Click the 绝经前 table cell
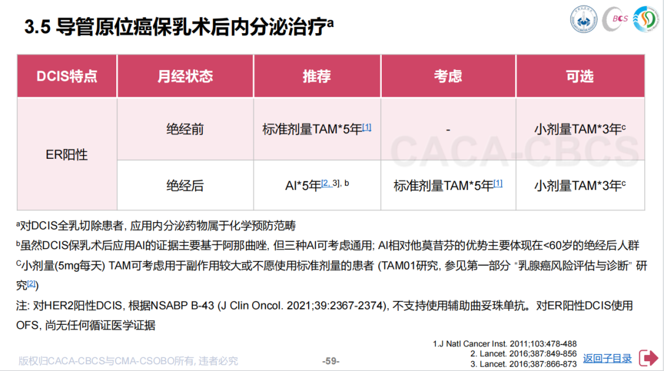 pos(185,130)
